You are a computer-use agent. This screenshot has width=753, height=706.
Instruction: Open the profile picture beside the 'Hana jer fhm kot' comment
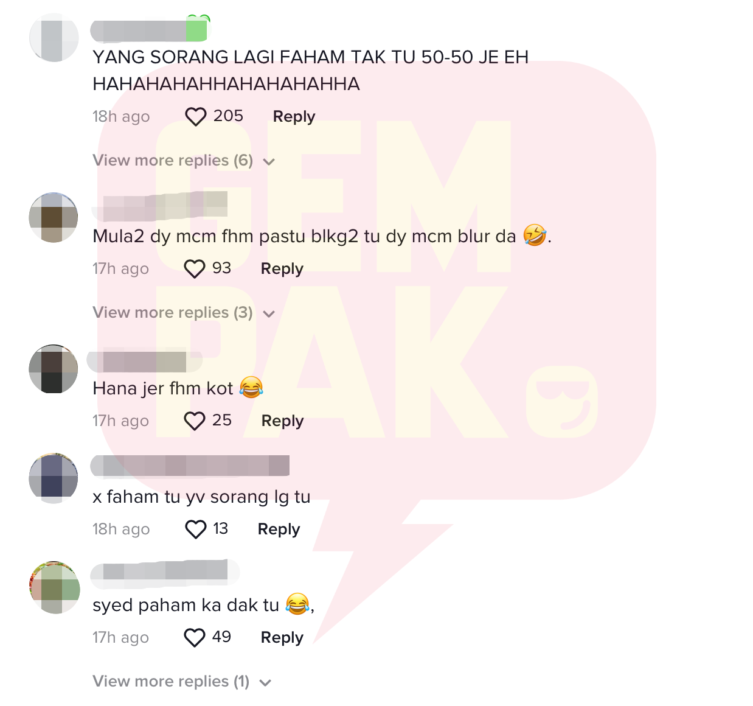pyautogui.click(x=54, y=369)
